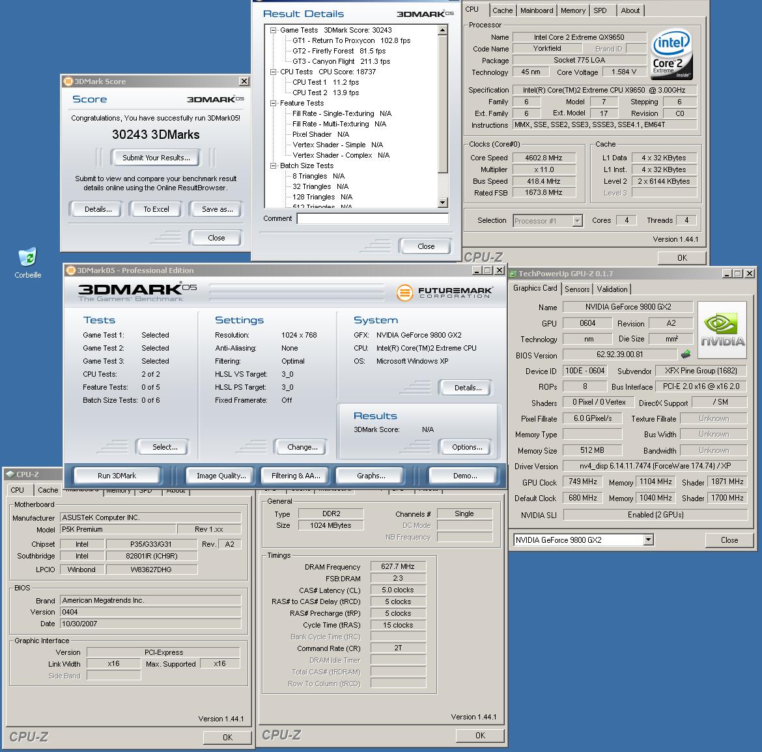Close the 3DMark Score dialog via Close button

(x=216, y=238)
